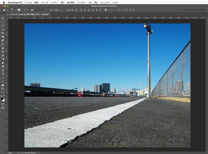The image size is (208, 154).
Task: Select the Move tool
Action: click(3, 18)
